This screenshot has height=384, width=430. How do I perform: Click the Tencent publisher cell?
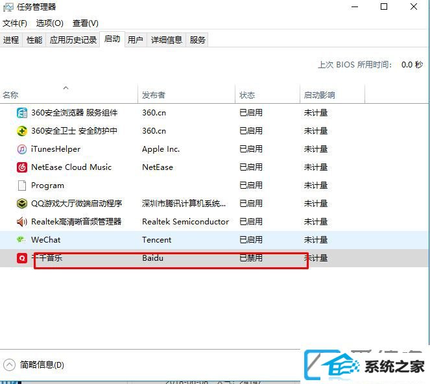point(156,240)
